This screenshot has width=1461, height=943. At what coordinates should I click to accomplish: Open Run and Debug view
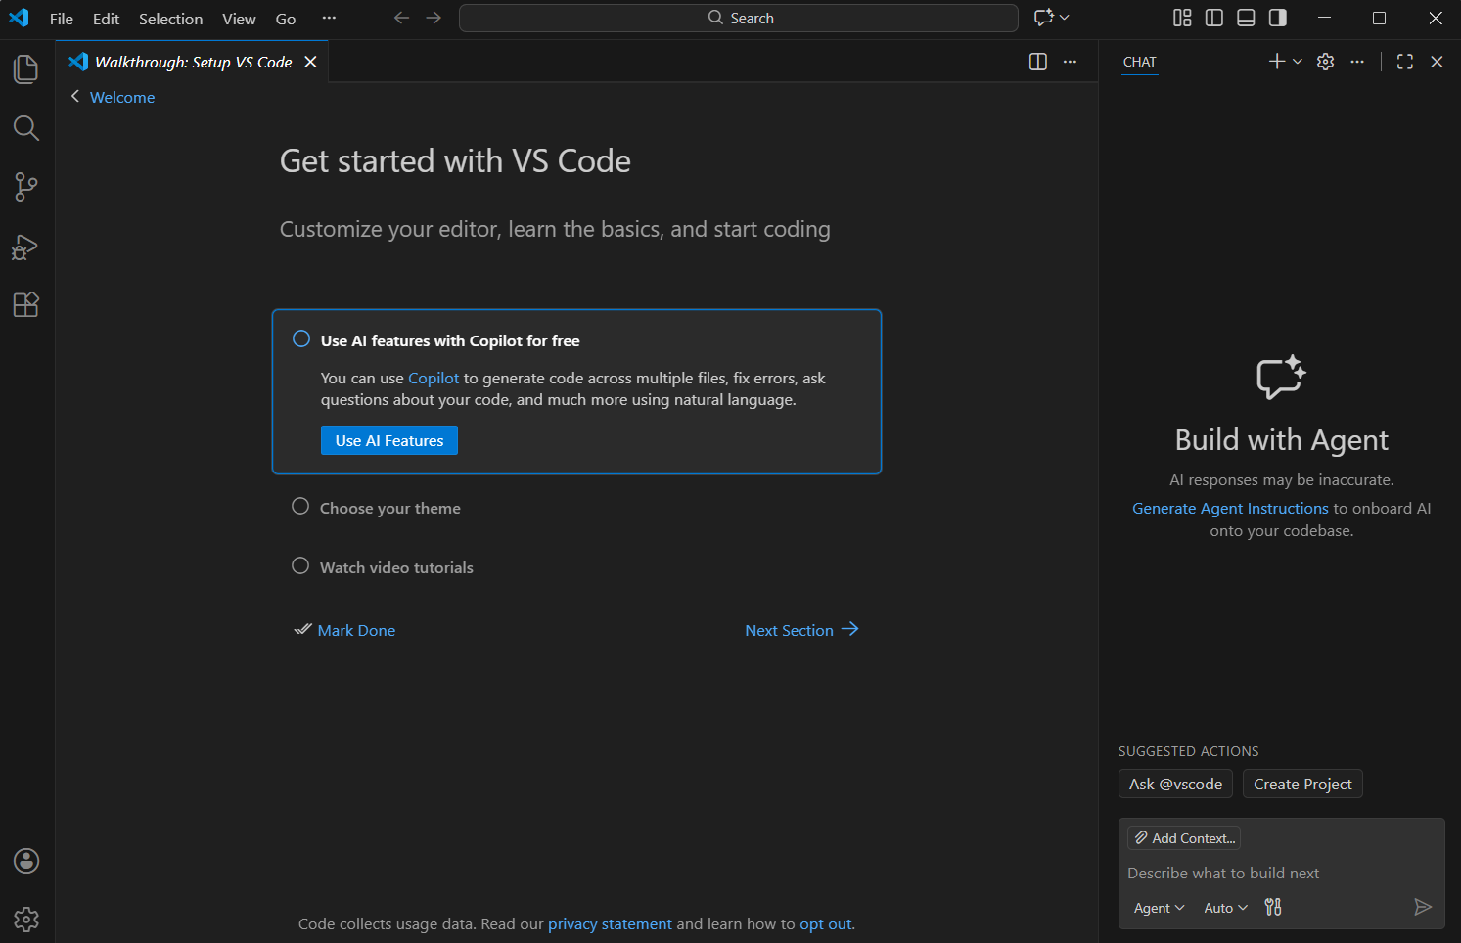(25, 247)
